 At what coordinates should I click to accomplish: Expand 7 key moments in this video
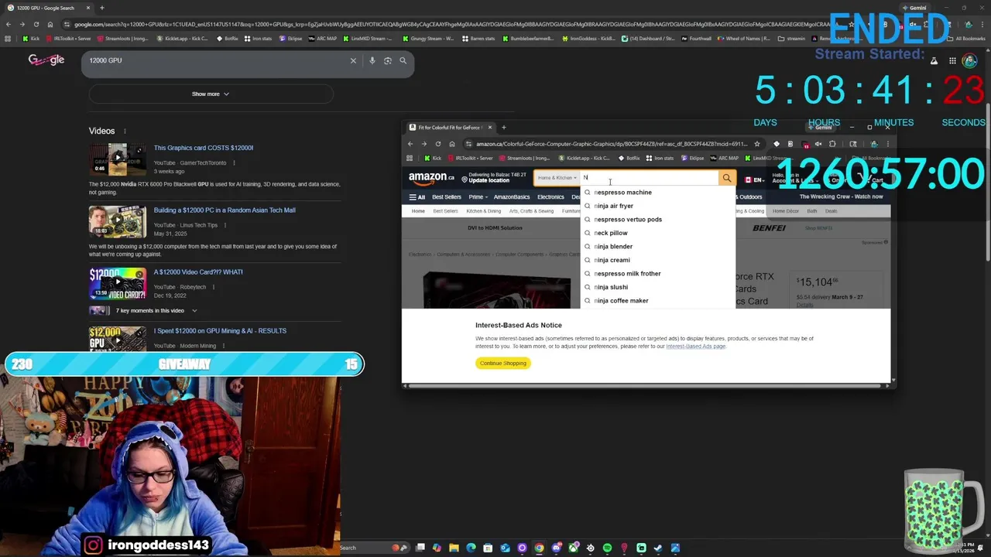155,310
